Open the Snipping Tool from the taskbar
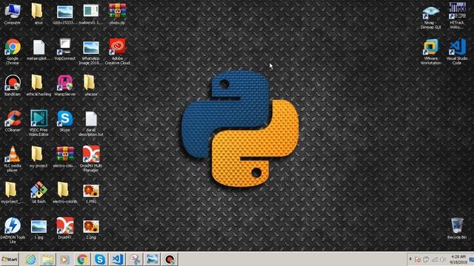This screenshot has height=266, width=474. click(x=135, y=259)
